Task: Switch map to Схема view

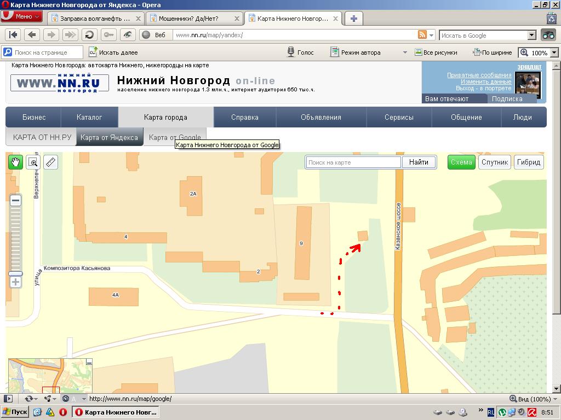Action: coord(461,162)
